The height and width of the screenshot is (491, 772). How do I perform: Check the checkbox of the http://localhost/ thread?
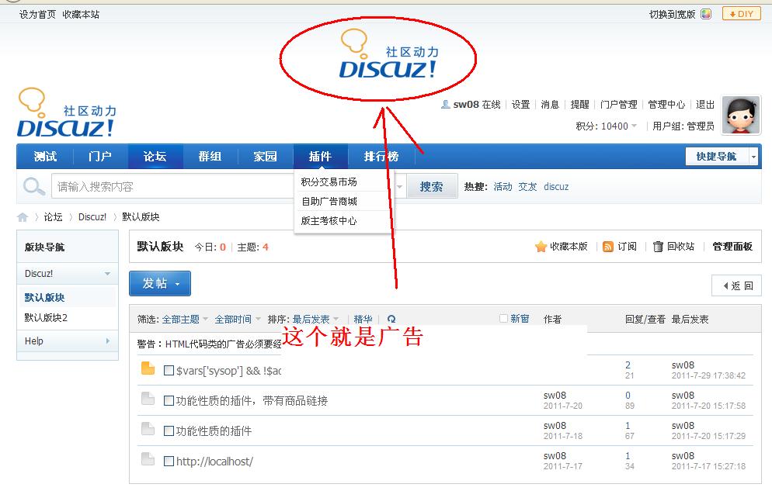(x=169, y=461)
